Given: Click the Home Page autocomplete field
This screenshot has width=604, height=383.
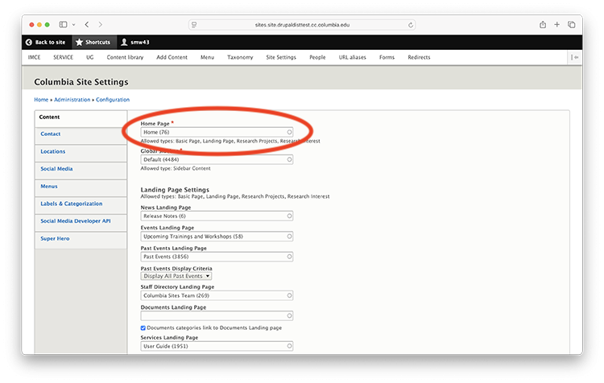Looking at the screenshot, I should (x=217, y=132).
